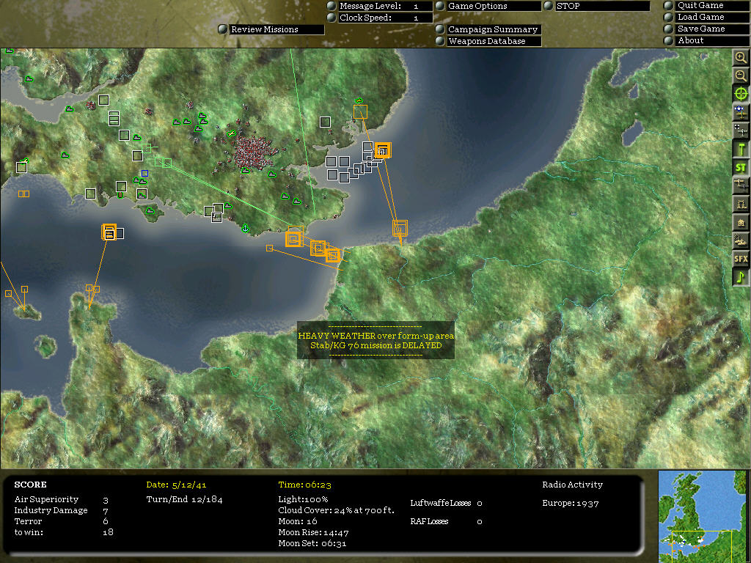Click the Radio Activity heading
Image resolution: width=751 pixels, height=563 pixels.
(572, 485)
